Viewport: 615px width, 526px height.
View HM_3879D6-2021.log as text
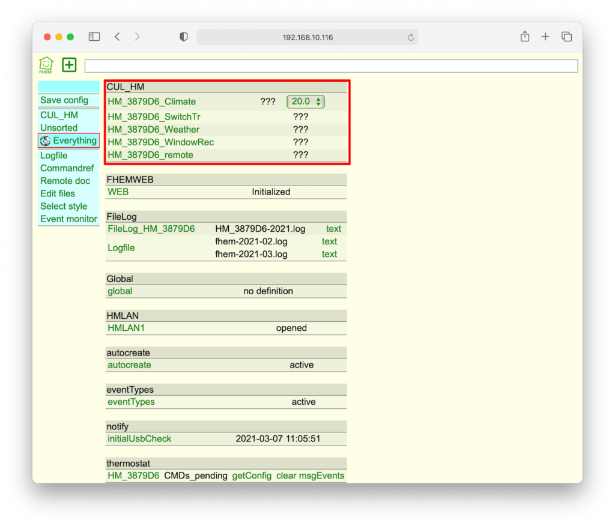click(x=334, y=229)
